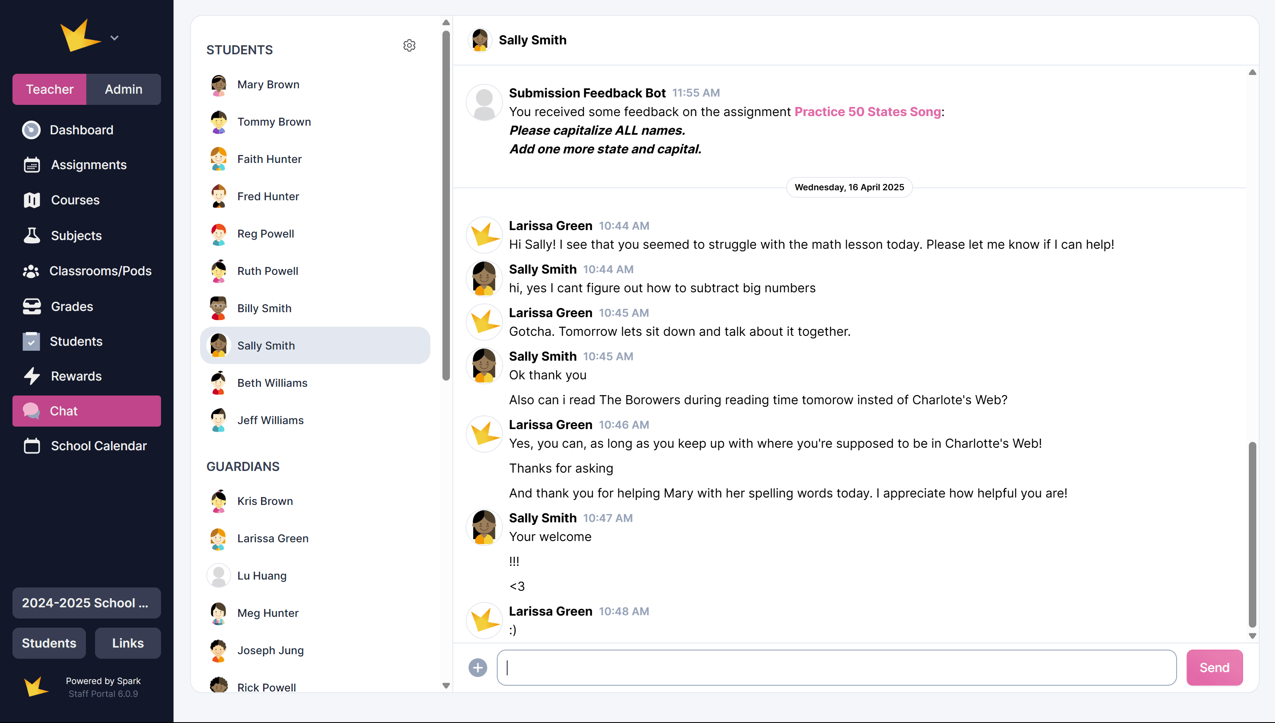Open chat settings gear icon

tap(409, 46)
